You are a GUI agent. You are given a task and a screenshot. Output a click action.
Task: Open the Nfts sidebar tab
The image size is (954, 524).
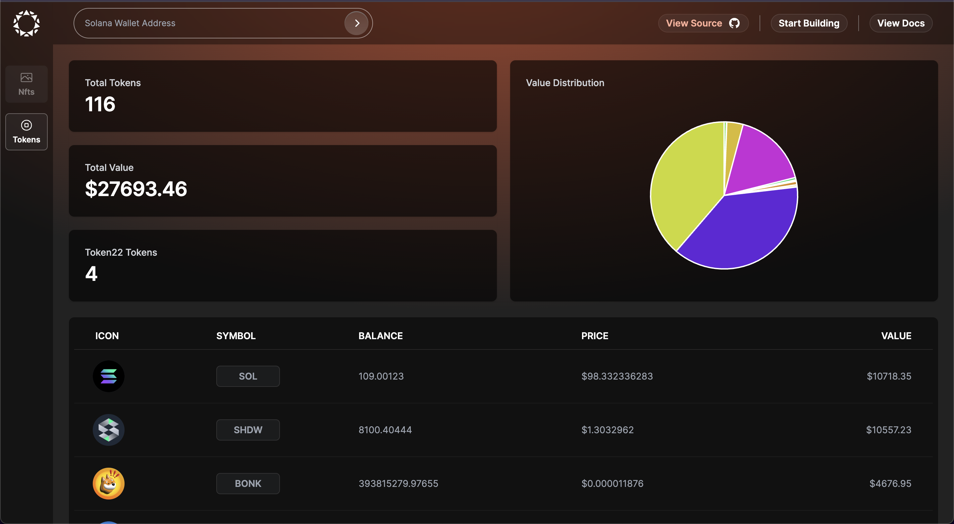point(26,84)
